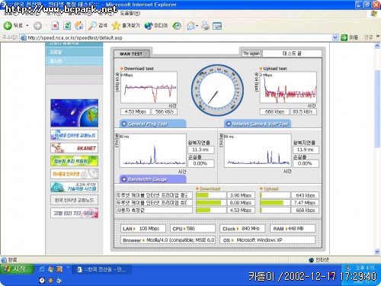Click the Back navigation arrow icon

pyautogui.click(x=8, y=25)
